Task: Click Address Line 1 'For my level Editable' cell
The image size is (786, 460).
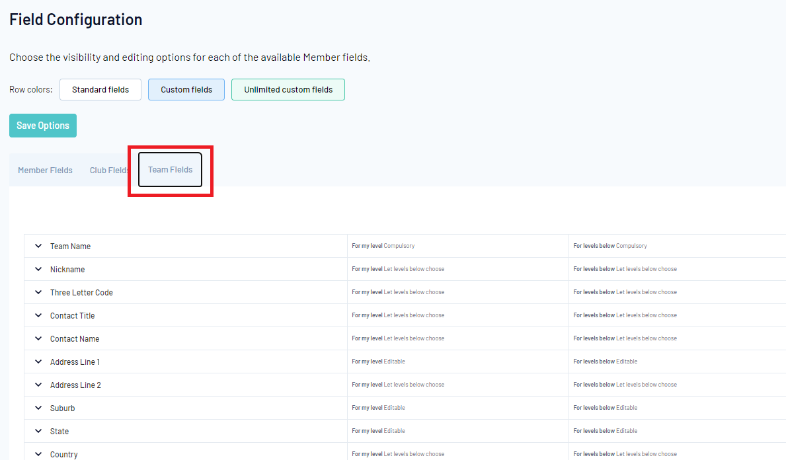Action: tap(457, 362)
